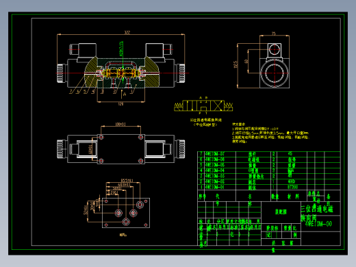This screenshot has width=356, height=267.
Task: Click balloon number 7 below section view
Action: (71, 91)
